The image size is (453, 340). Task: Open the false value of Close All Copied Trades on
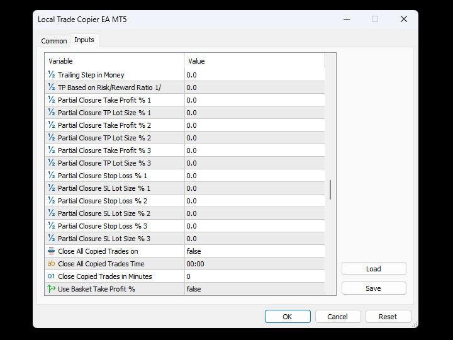point(255,251)
